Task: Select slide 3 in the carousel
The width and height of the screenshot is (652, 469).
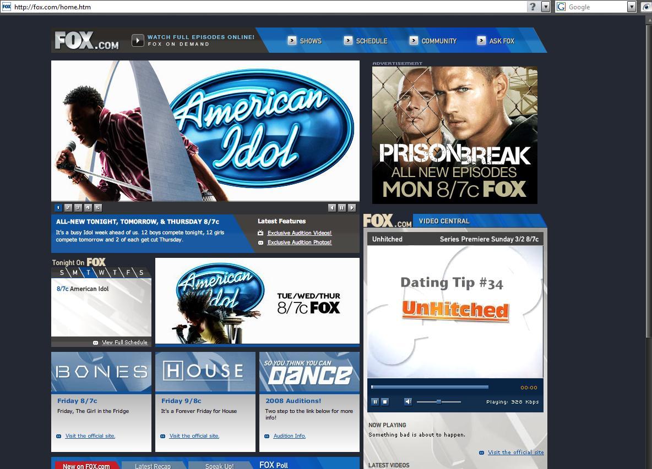Action: (x=78, y=207)
